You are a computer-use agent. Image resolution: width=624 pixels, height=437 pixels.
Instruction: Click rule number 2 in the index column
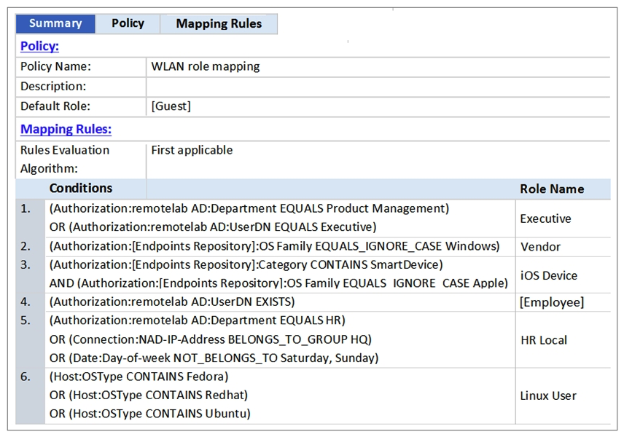tap(25, 246)
